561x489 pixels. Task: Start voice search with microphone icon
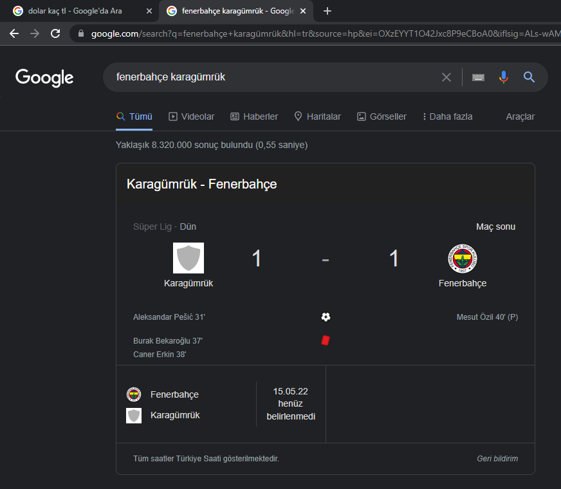pyautogui.click(x=503, y=77)
